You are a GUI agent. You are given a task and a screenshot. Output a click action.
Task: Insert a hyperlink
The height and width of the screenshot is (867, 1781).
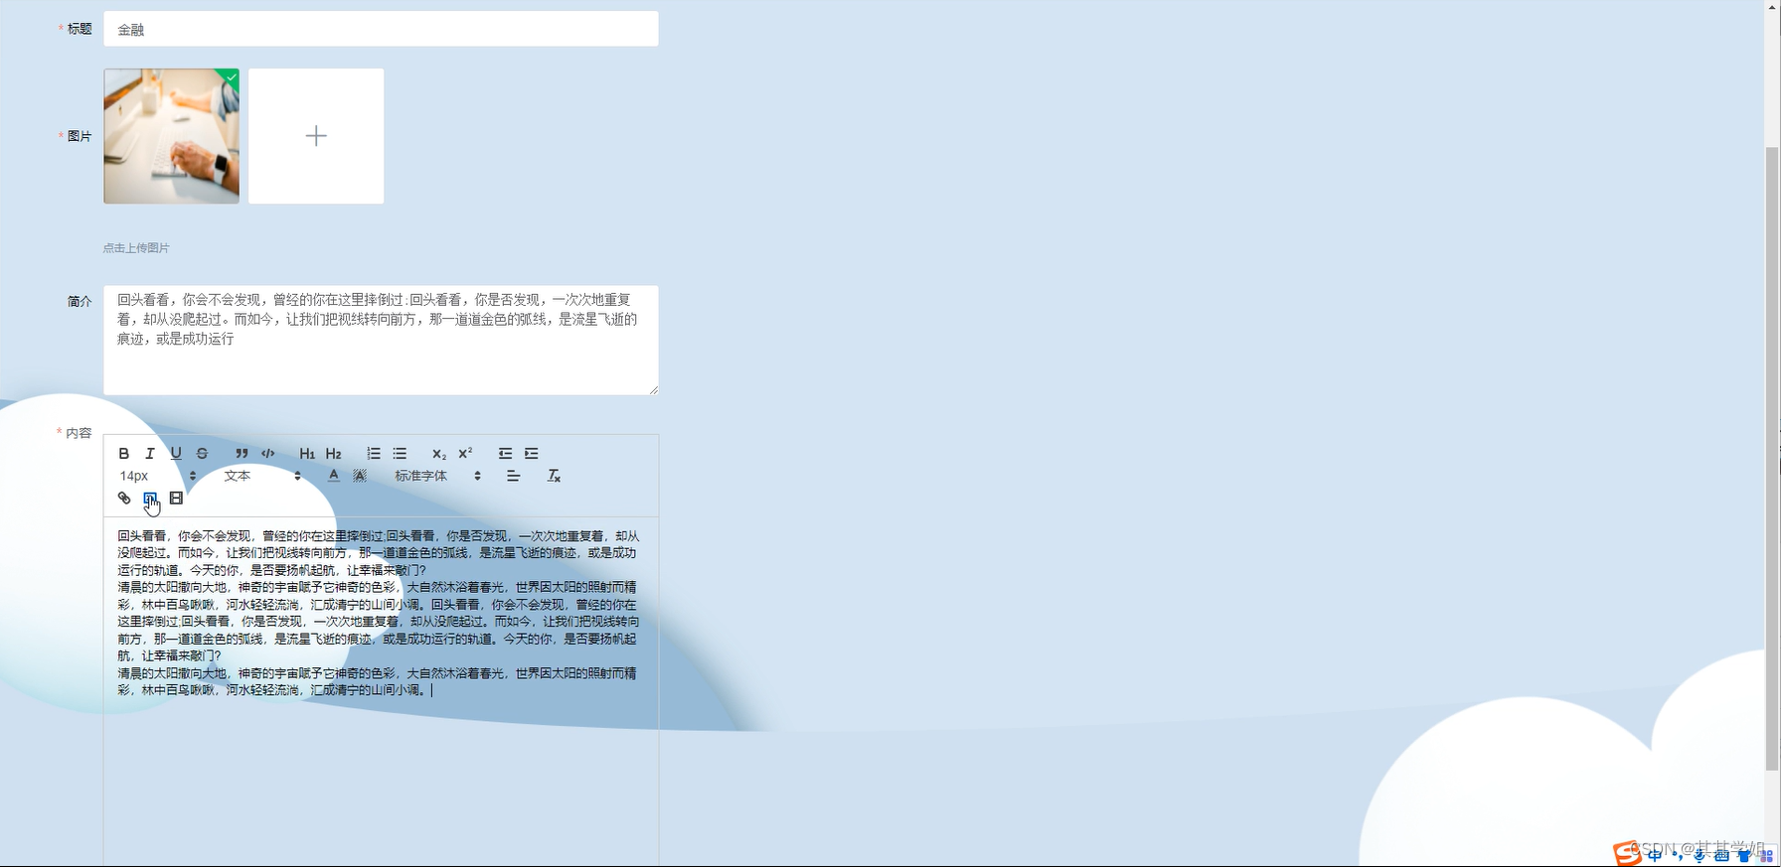124,499
